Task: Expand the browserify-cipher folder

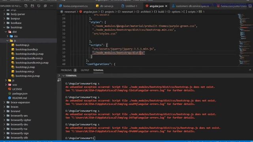Action: (21, 120)
